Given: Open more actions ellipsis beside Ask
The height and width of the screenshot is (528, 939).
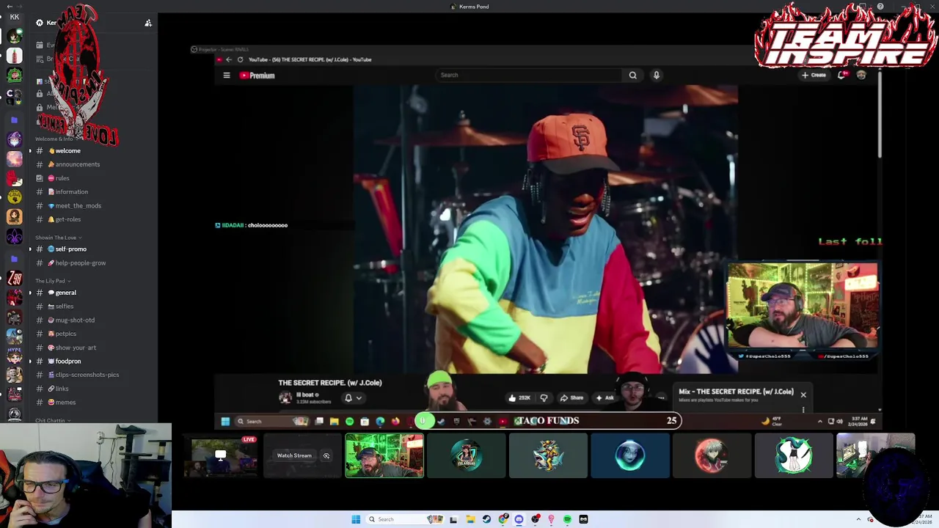Looking at the screenshot, I should click(661, 397).
